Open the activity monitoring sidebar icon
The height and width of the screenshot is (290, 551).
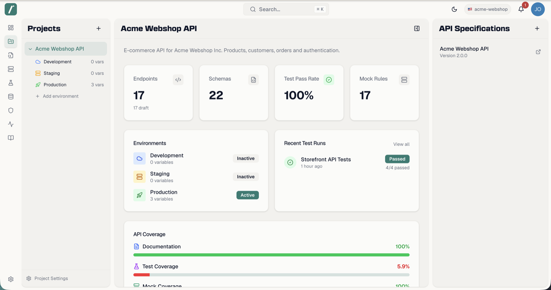point(11,124)
